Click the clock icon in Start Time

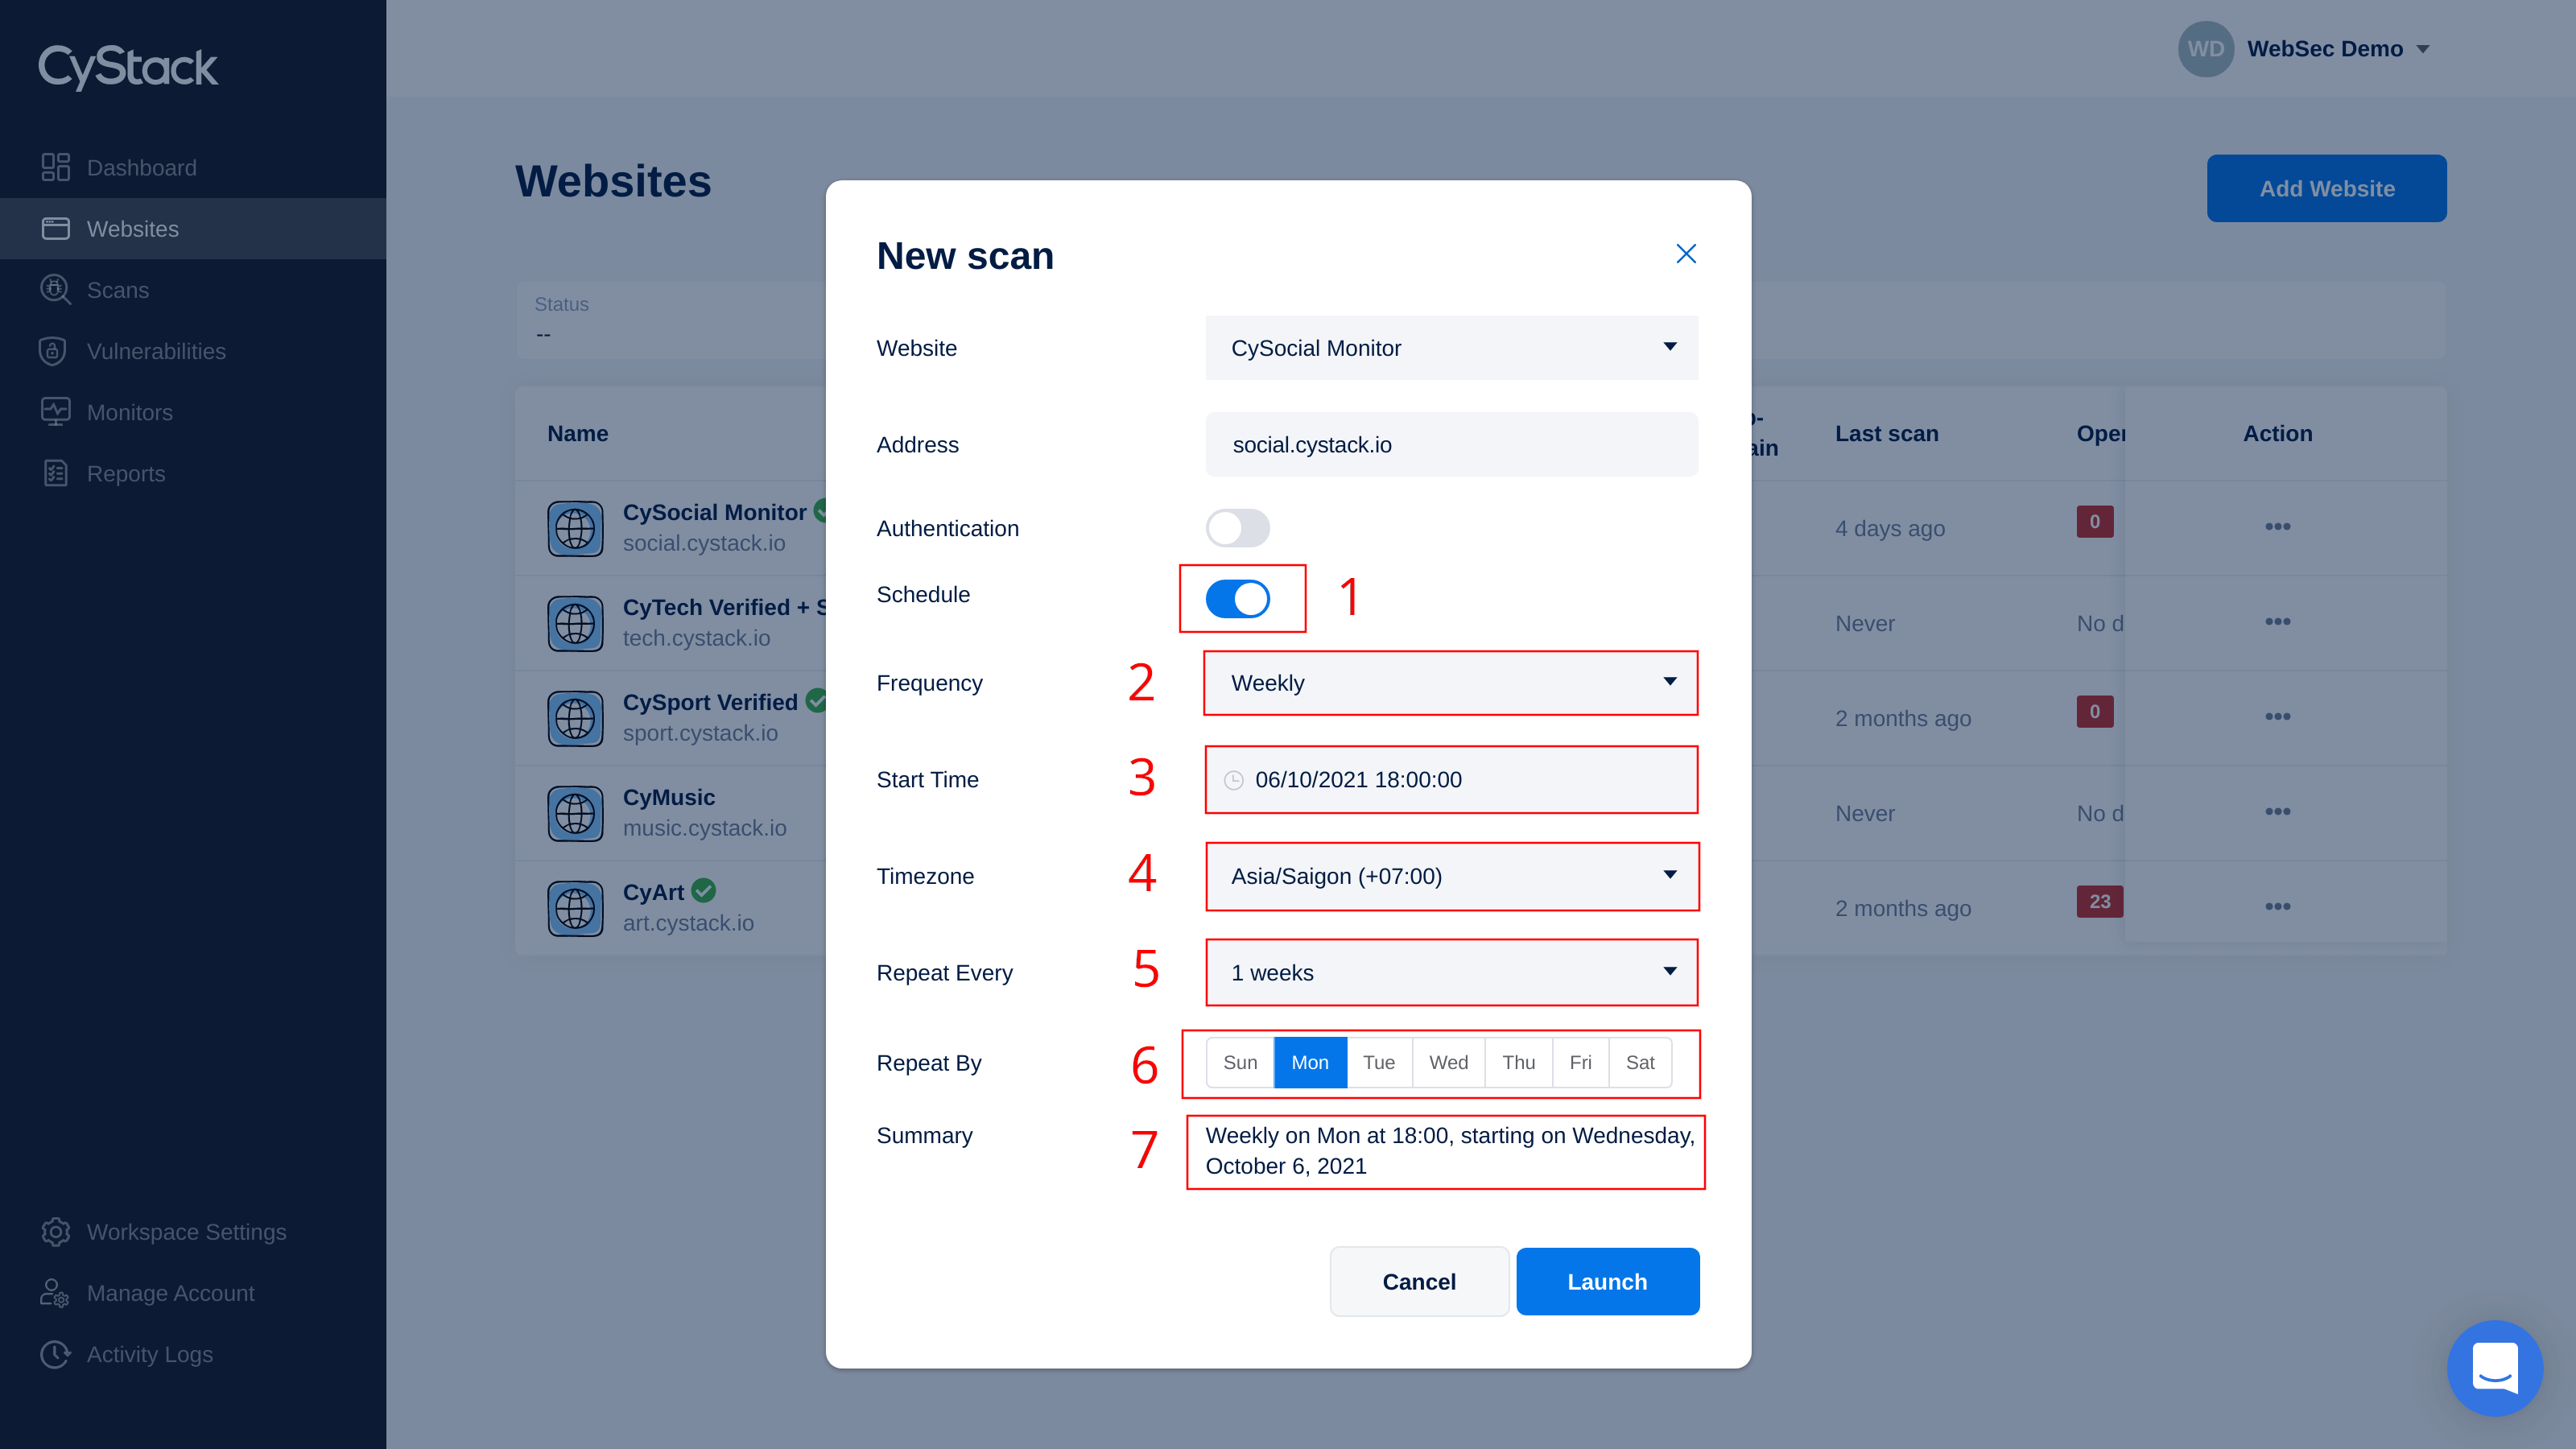[x=1233, y=780]
